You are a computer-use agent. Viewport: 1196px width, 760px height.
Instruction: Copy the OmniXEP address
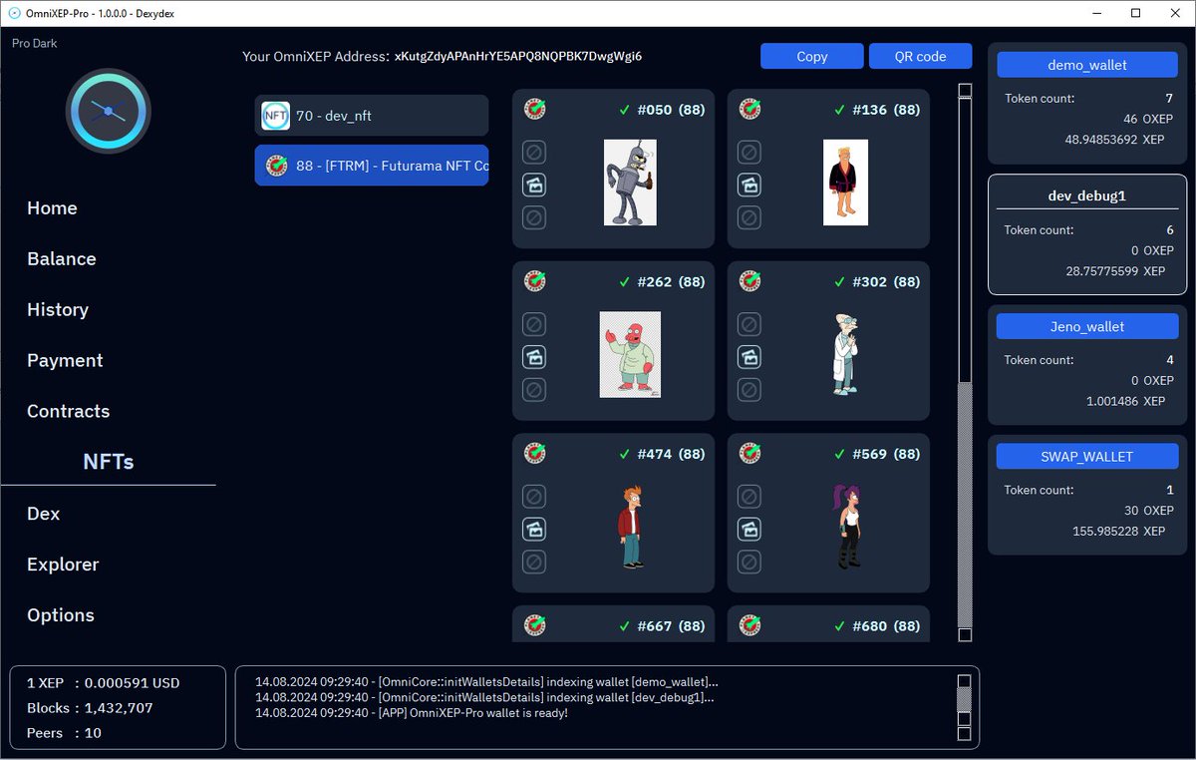(x=812, y=56)
